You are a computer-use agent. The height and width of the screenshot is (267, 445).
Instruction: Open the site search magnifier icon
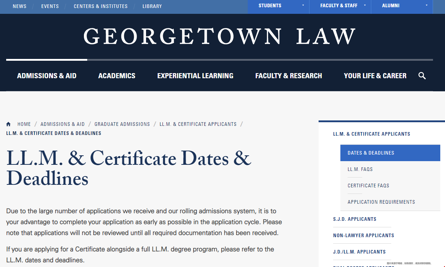(422, 76)
